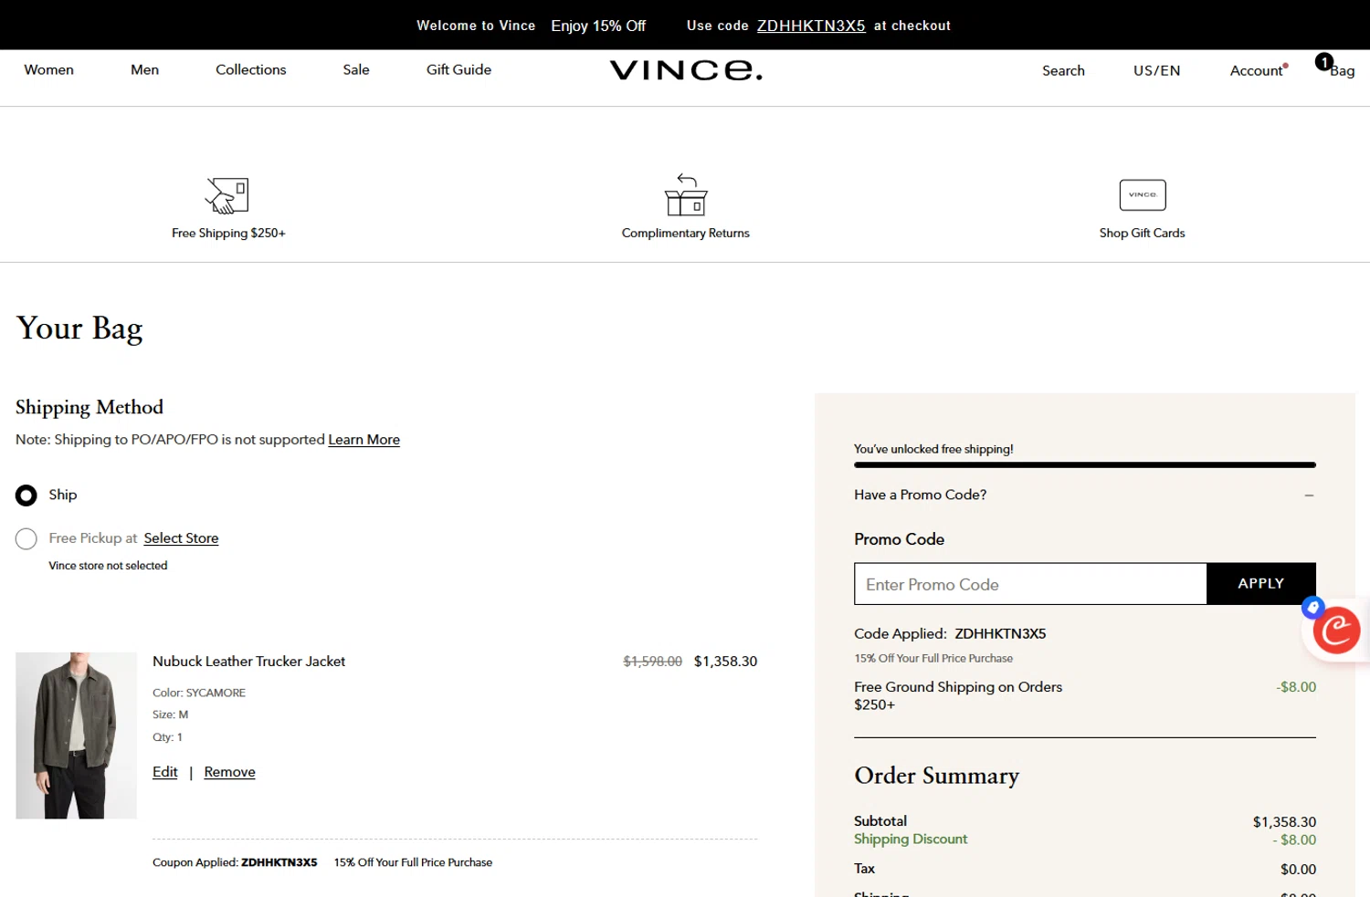
Task: Click the Tax $0.00 amount
Action: [1298, 870]
